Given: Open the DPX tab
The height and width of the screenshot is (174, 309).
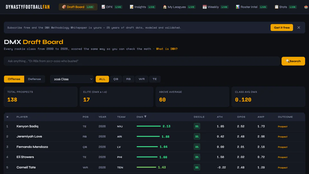Looking at the screenshot, I should (112, 7).
